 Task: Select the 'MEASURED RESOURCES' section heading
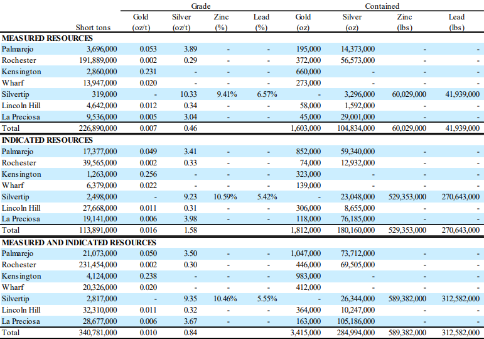pos(47,38)
